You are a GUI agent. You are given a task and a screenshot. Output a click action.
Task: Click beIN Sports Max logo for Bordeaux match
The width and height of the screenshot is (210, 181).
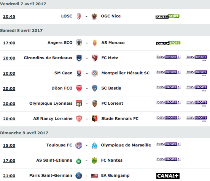coord(197,58)
